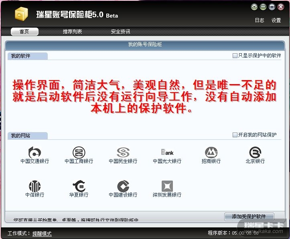Open the 中国工商银行 bank icon
This screenshot has width=290, height=239.
click(x=79, y=153)
